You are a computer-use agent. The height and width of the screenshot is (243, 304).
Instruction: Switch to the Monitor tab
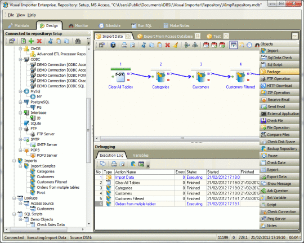(78, 25)
